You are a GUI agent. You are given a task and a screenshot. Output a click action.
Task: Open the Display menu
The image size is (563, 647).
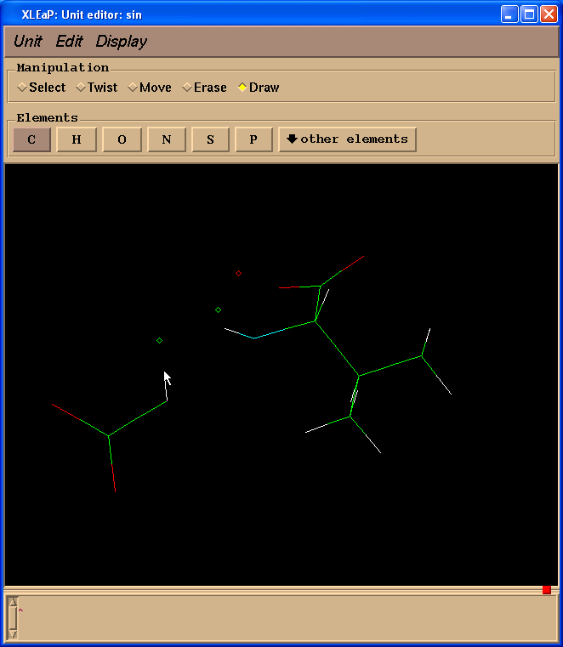click(x=121, y=42)
